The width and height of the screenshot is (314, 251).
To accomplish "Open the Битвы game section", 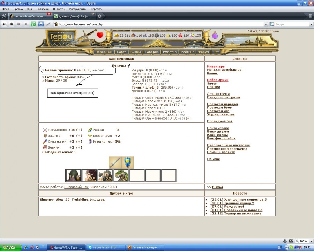I will tap(136, 52).
